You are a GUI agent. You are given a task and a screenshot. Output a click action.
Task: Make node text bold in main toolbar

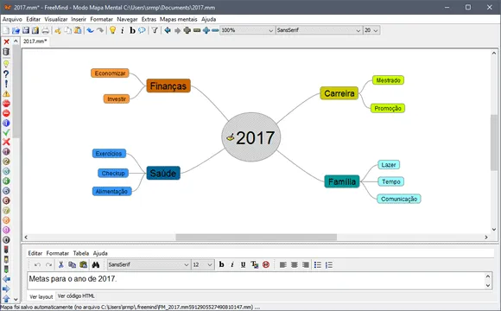[x=132, y=30]
